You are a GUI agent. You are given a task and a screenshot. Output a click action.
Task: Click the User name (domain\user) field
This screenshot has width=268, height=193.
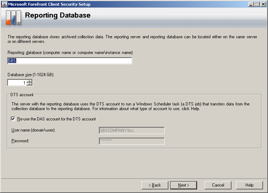click(x=132, y=130)
